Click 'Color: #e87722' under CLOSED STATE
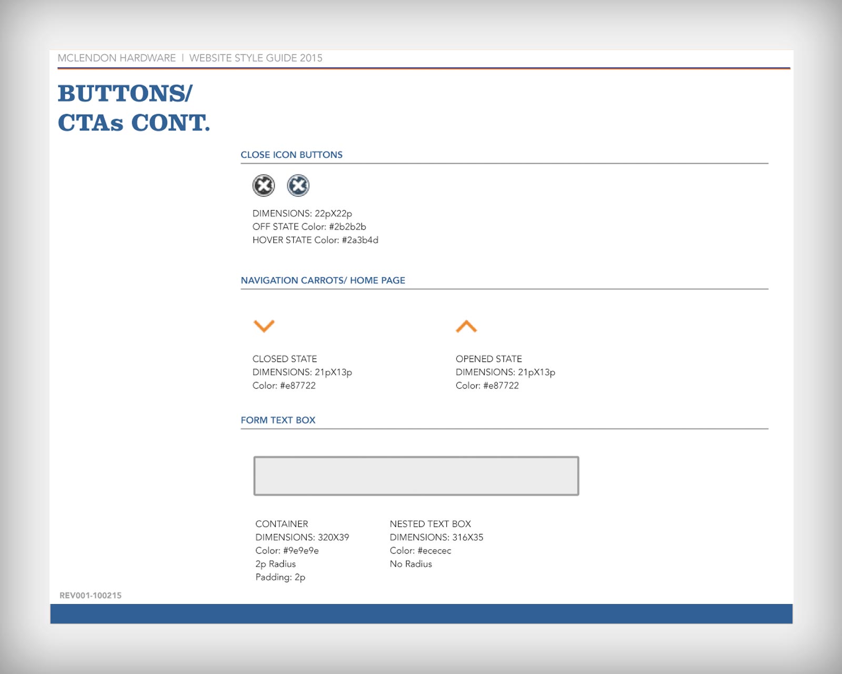Viewport: 842px width, 674px height. (284, 385)
